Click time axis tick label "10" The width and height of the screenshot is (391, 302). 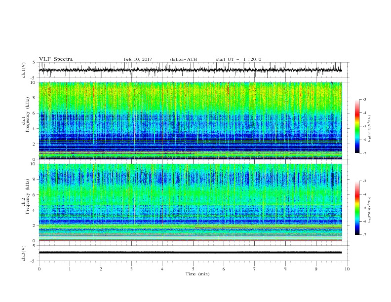coord(347,269)
